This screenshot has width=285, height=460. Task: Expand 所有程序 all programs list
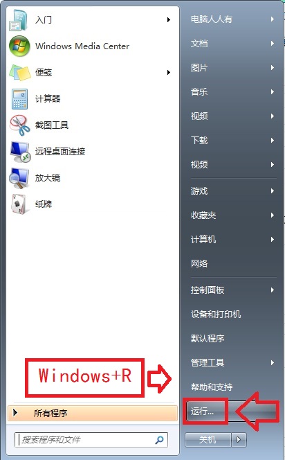coord(93,413)
